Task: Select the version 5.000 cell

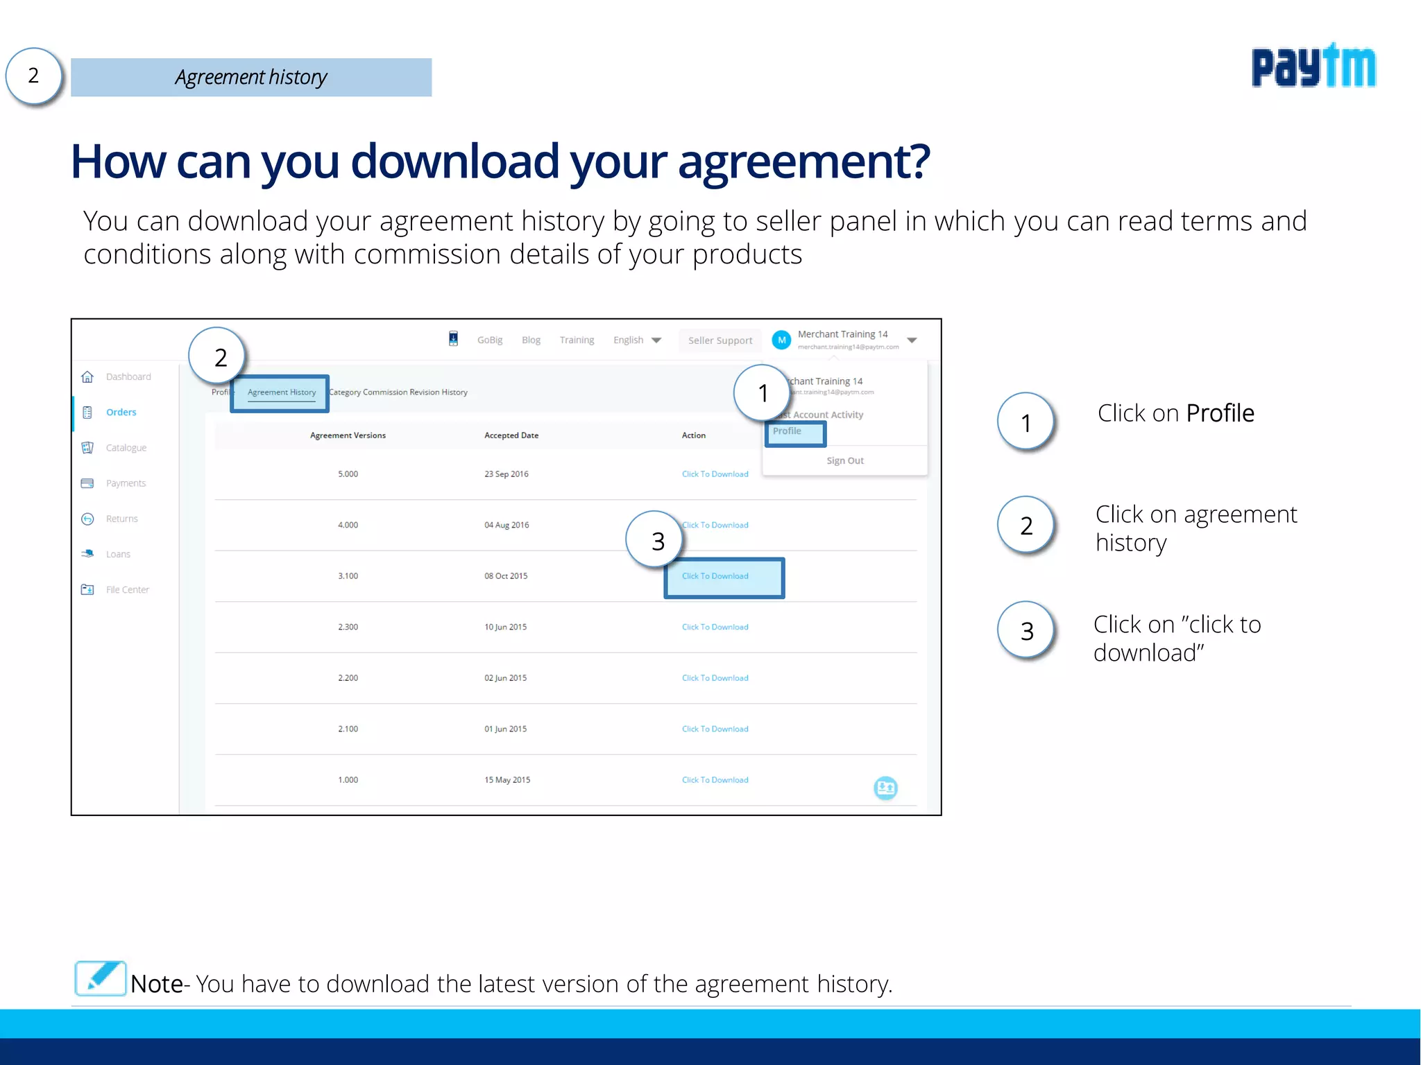Action: [348, 474]
